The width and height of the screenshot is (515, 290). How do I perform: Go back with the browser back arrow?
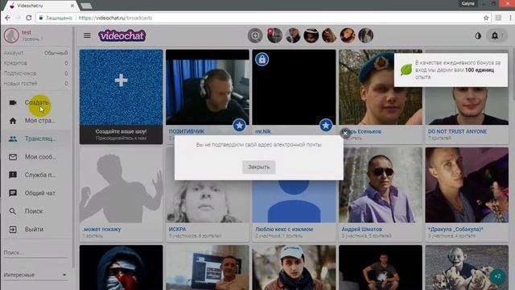click(8, 18)
